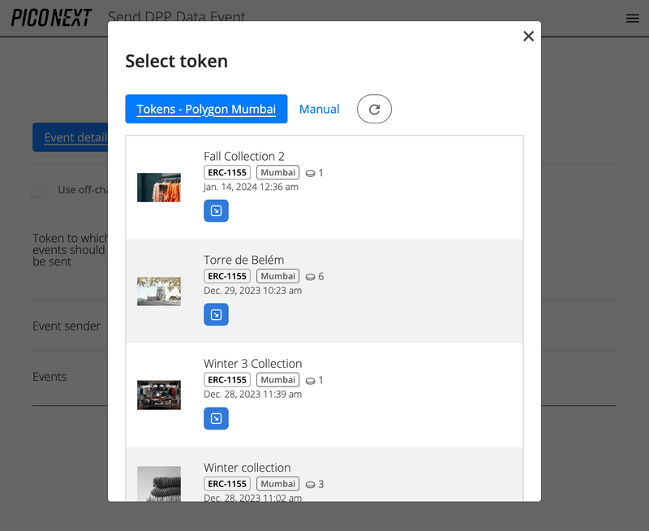
Task: Click the Torre de Belém thumbnail image
Action: (159, 291)
